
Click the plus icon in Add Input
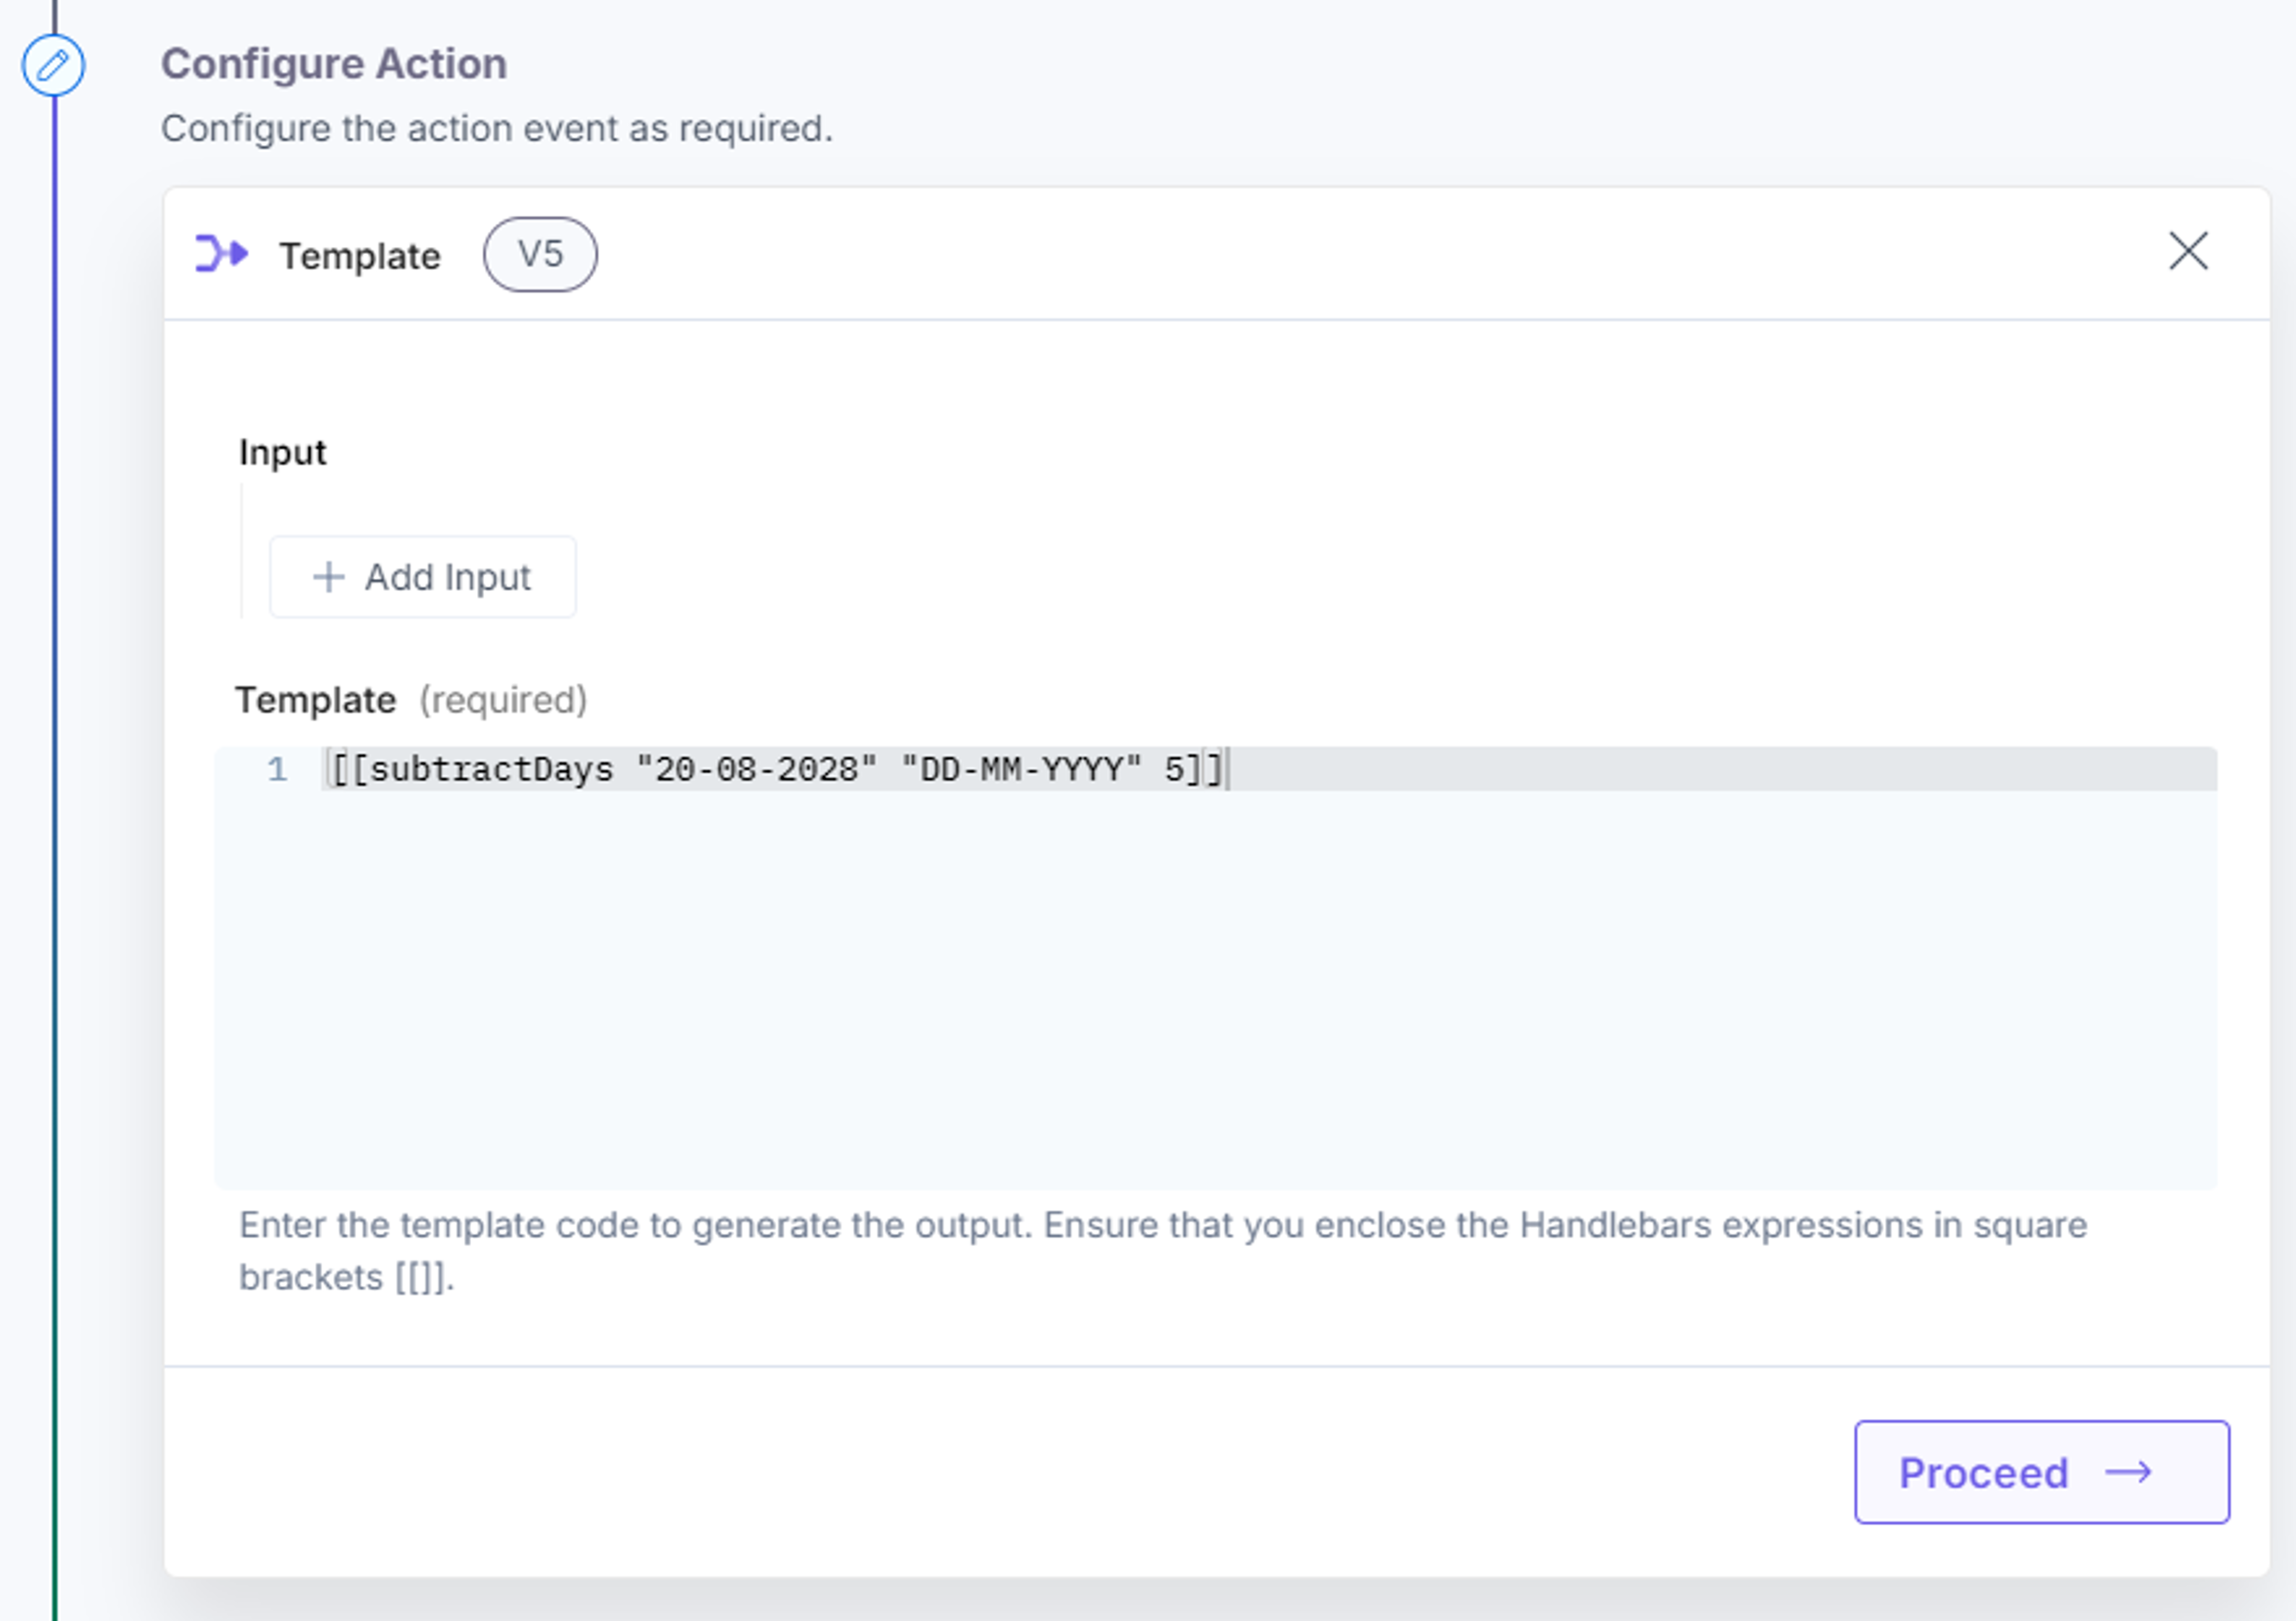(x=329, y=577)
